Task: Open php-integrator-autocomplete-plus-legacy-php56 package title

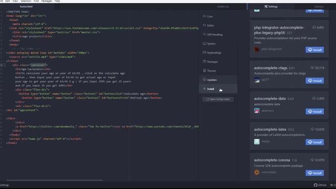Action: point(279,30)
